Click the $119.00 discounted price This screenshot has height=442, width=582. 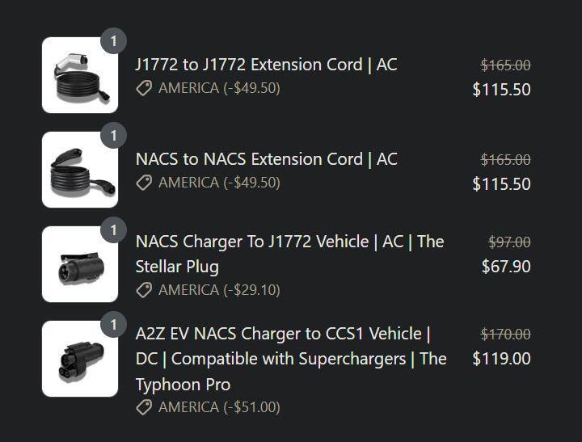[x=501, y=358]
